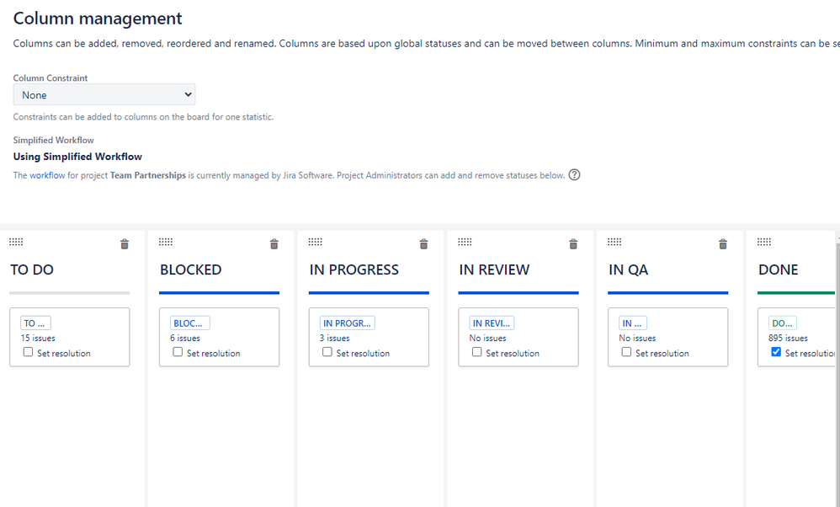840x507 pixels.
Task: Click the IN PROGRESS column title
Action: coord(354,270)
